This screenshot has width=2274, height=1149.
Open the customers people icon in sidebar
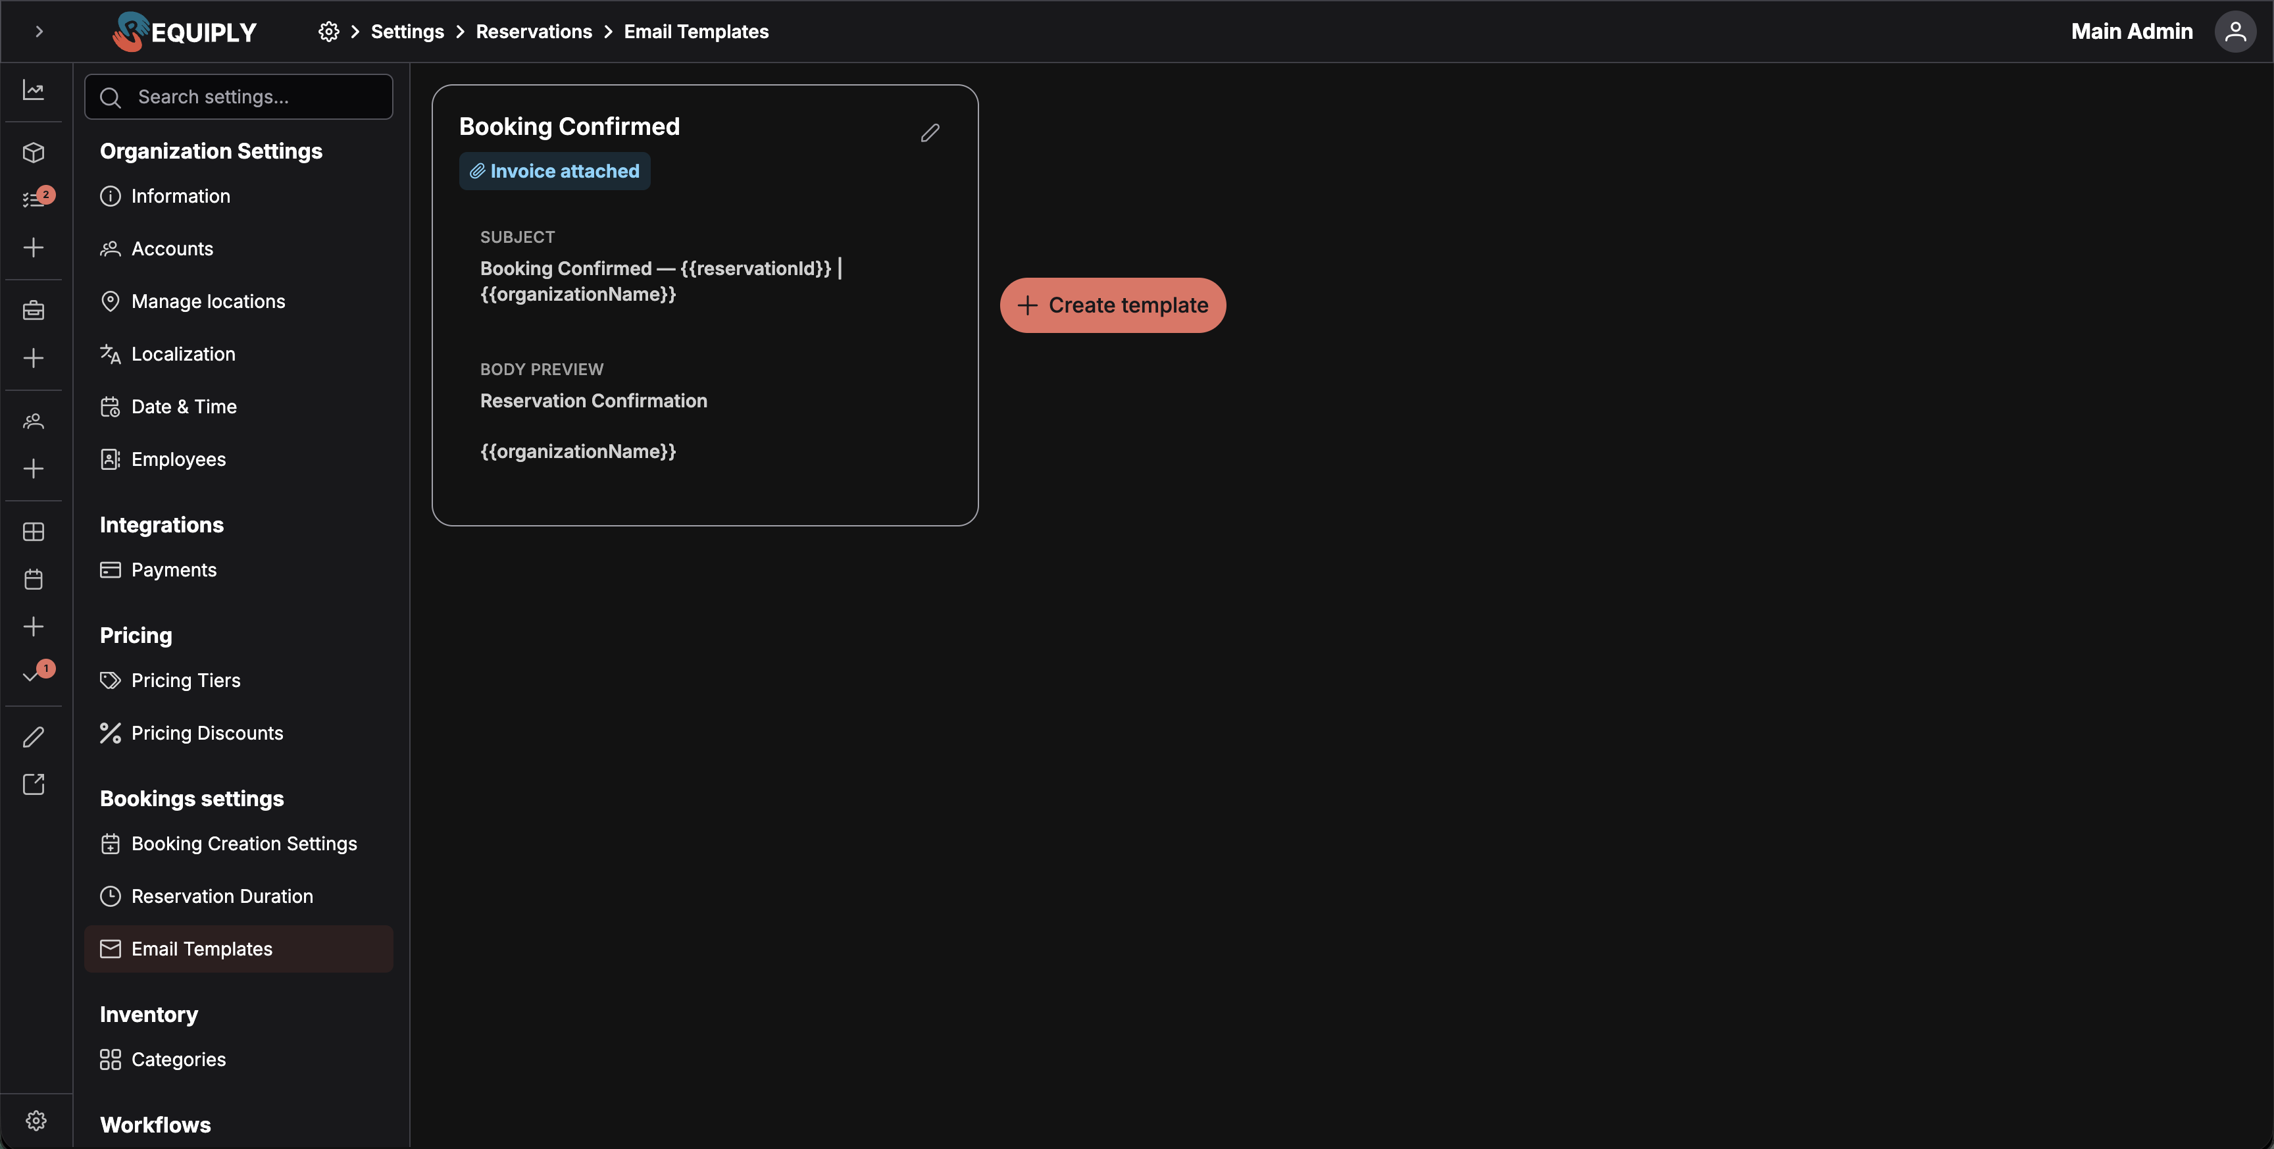[34, 421]
